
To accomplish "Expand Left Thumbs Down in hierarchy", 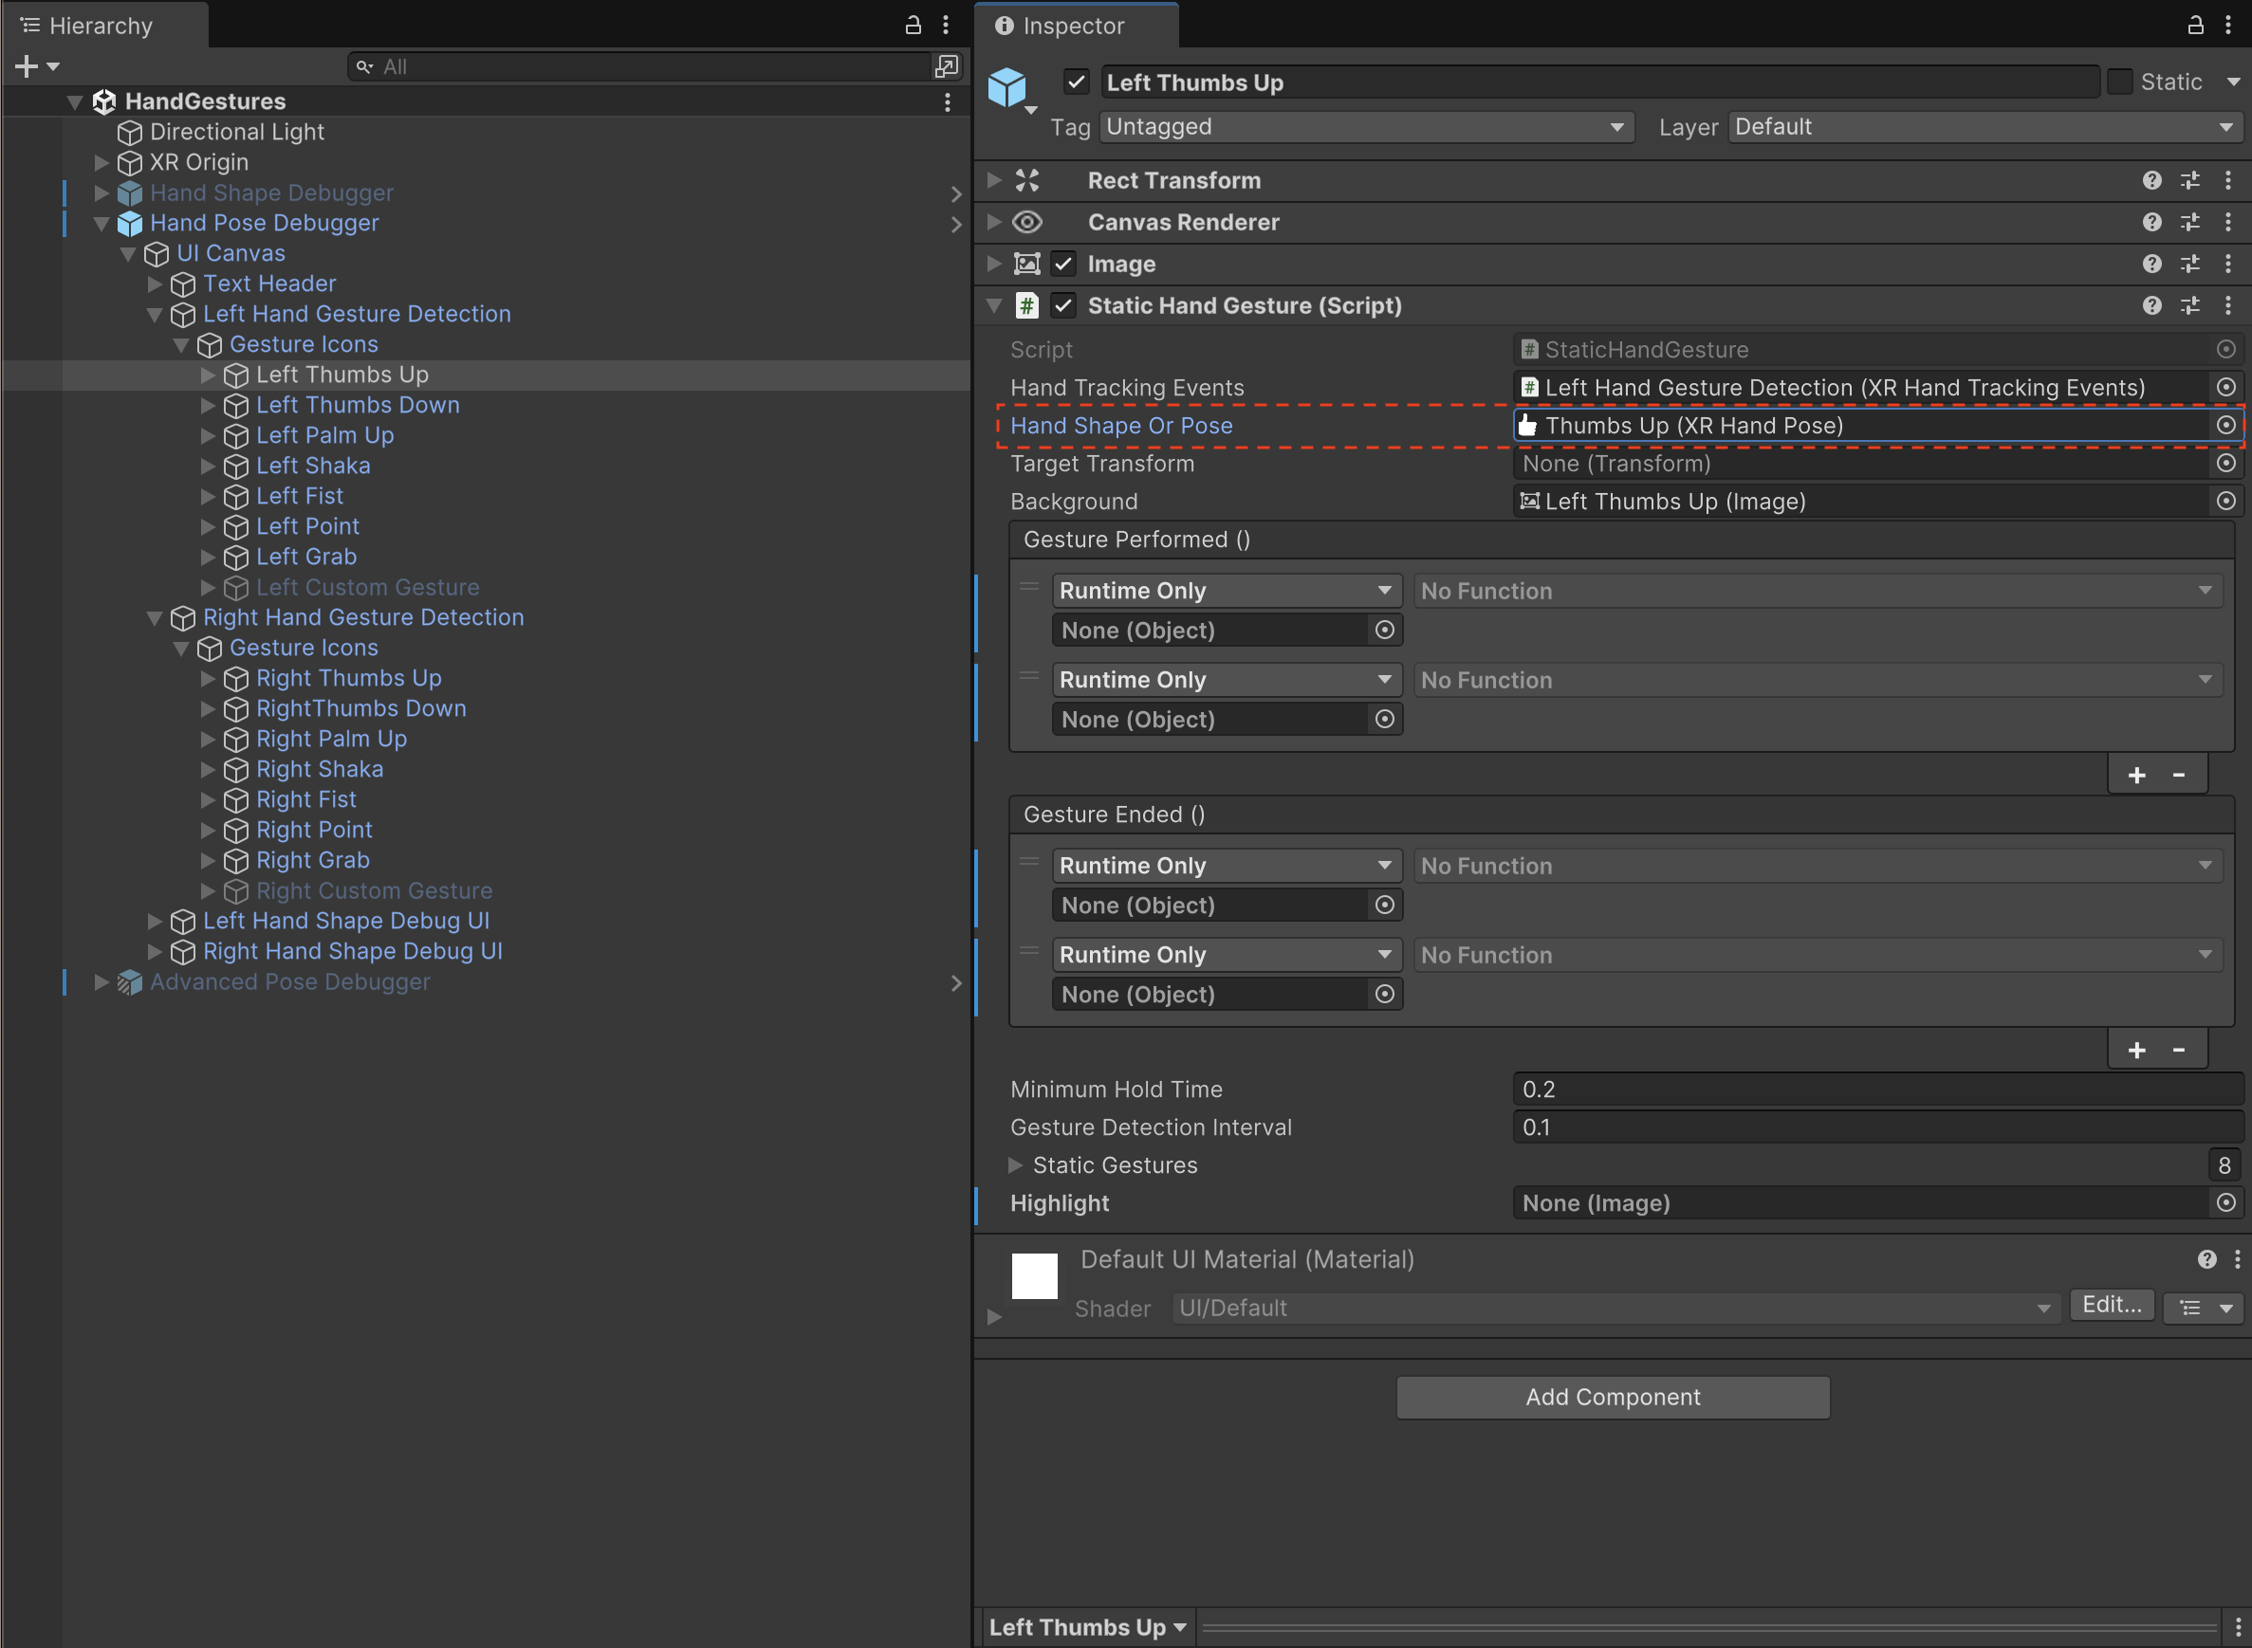I will [x=208, y=405].
